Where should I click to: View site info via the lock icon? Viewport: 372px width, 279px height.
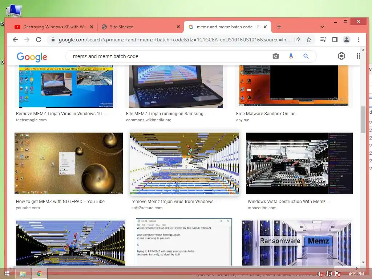tap(53, 40)
